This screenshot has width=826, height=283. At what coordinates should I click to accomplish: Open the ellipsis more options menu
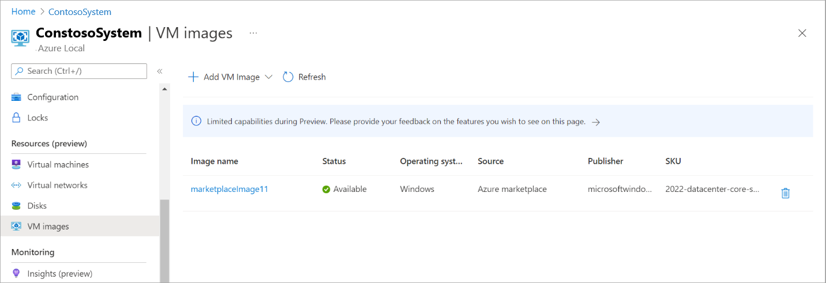[x=253, y=33]
